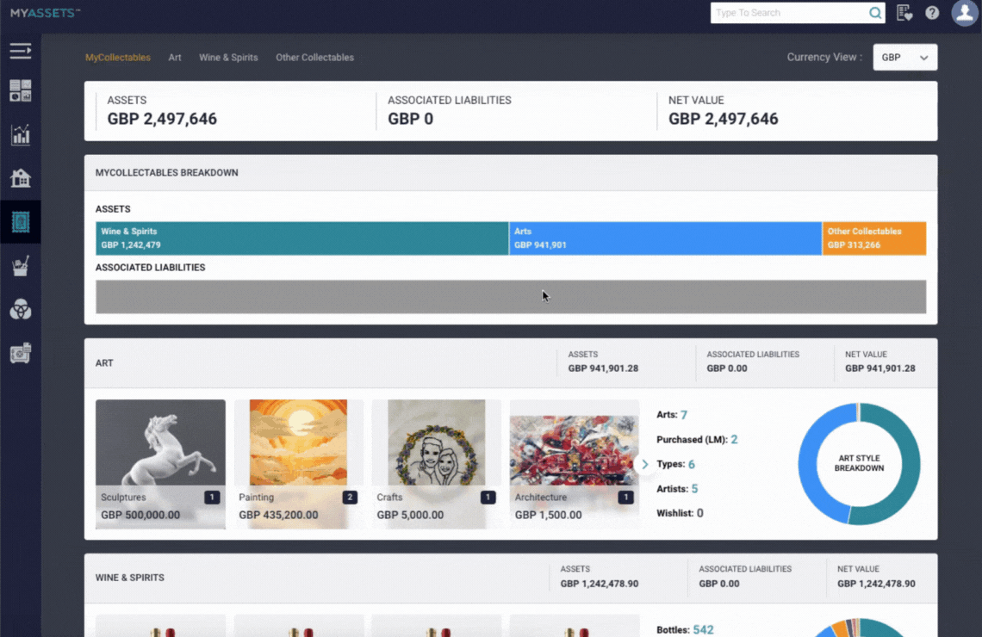Select the Arts breakdown bar
Image resolution: width=982 pixels, height=637 pixels.
click(666, 238)
